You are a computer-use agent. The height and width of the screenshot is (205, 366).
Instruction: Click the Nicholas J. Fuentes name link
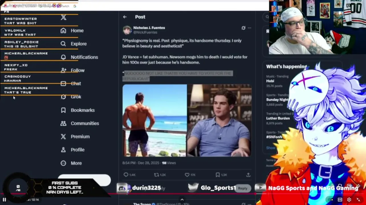(x=149, y=28)
